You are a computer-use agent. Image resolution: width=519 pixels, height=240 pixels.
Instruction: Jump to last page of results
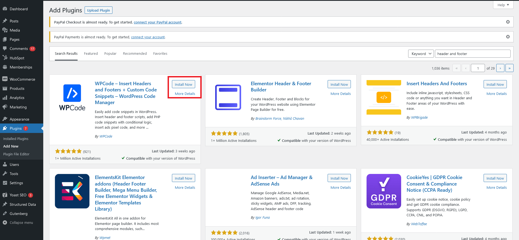509,68
